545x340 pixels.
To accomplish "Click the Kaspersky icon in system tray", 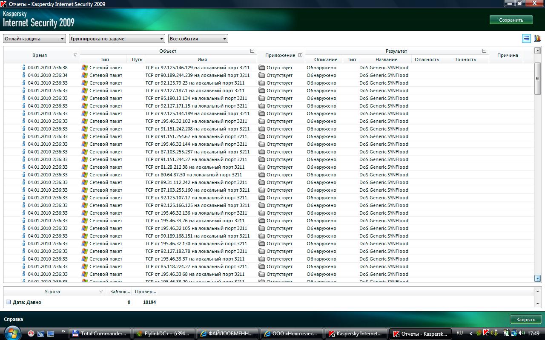I will (486, 333).
